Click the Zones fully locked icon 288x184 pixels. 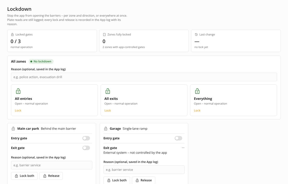coord(104,34)
